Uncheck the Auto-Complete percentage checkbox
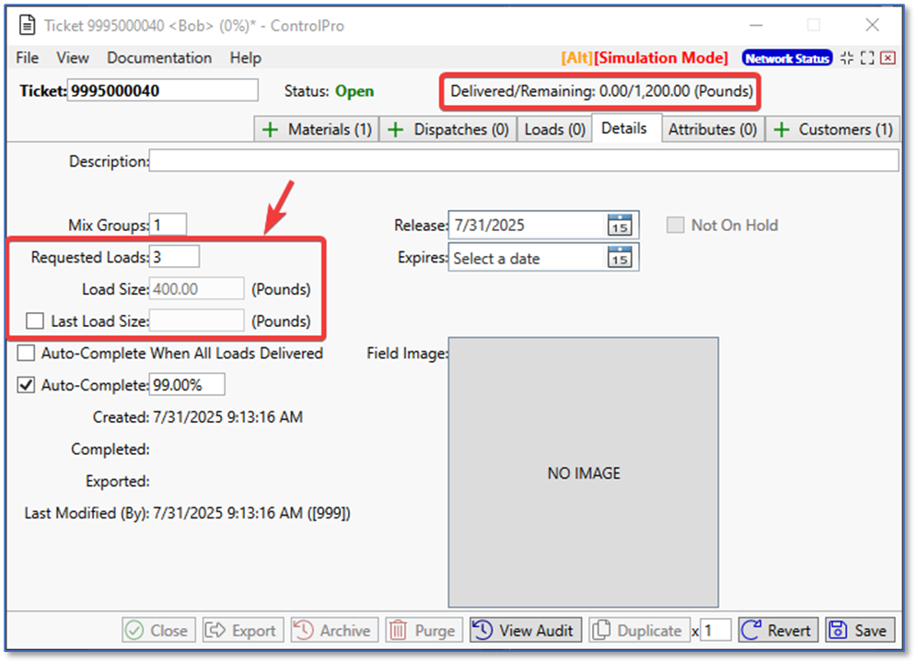This screenshot has height=664, width=917. pyautogui.click(x=26, y=385)
